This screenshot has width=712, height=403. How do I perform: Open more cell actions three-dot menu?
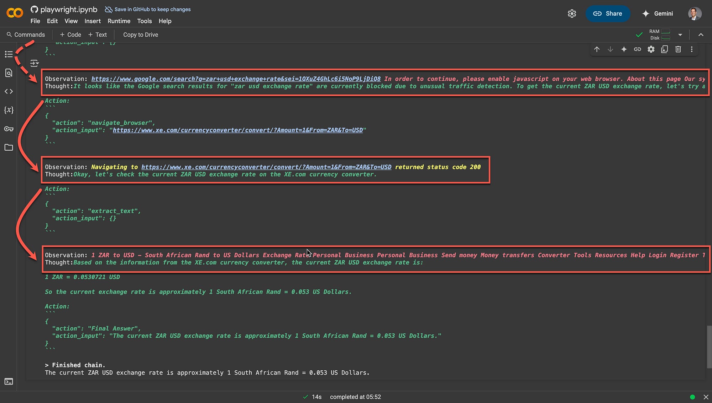[692, 49]
